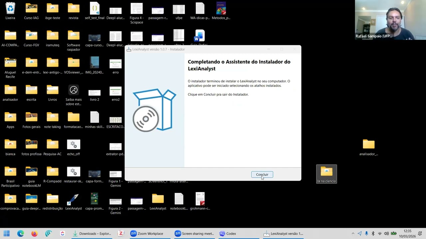Screen dimensions: 426x239
Task: Select the Ia na ciencia folder
Action: (326, 174)
